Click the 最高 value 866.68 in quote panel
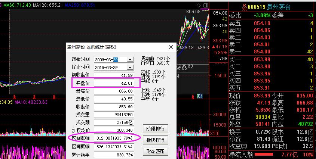The height and width of the screenshot is (159, 316). pyautogui.click(x=305, y=103)
